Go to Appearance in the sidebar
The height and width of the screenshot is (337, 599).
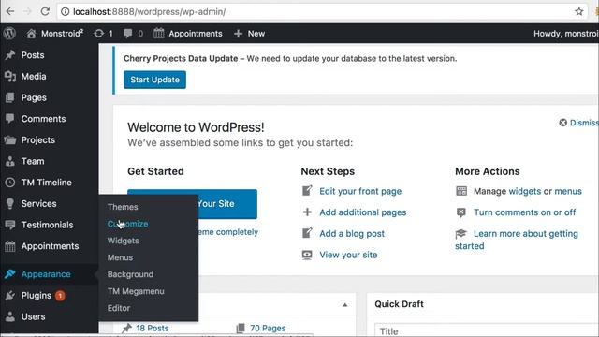click(46, 274)
